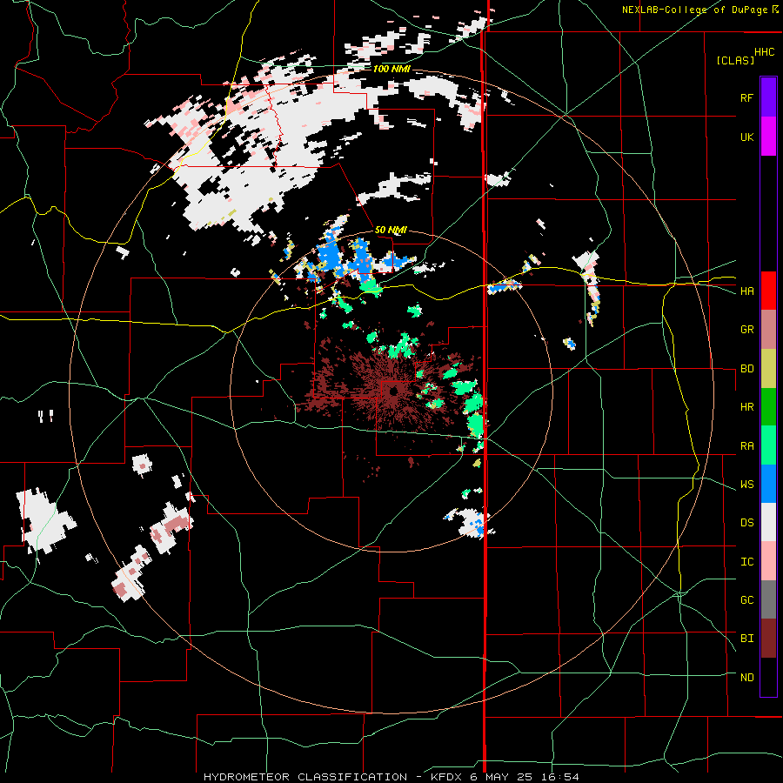Screen dimensions: 783x783
Task: Click the RF purple legend swatch
Action: 768,97
